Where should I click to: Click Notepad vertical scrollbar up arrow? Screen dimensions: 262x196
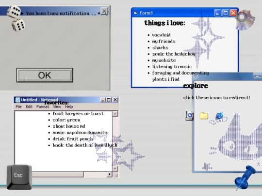(115, 114)
